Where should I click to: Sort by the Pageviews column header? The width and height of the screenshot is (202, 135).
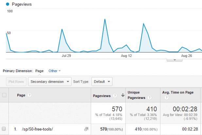pos(102,96)
